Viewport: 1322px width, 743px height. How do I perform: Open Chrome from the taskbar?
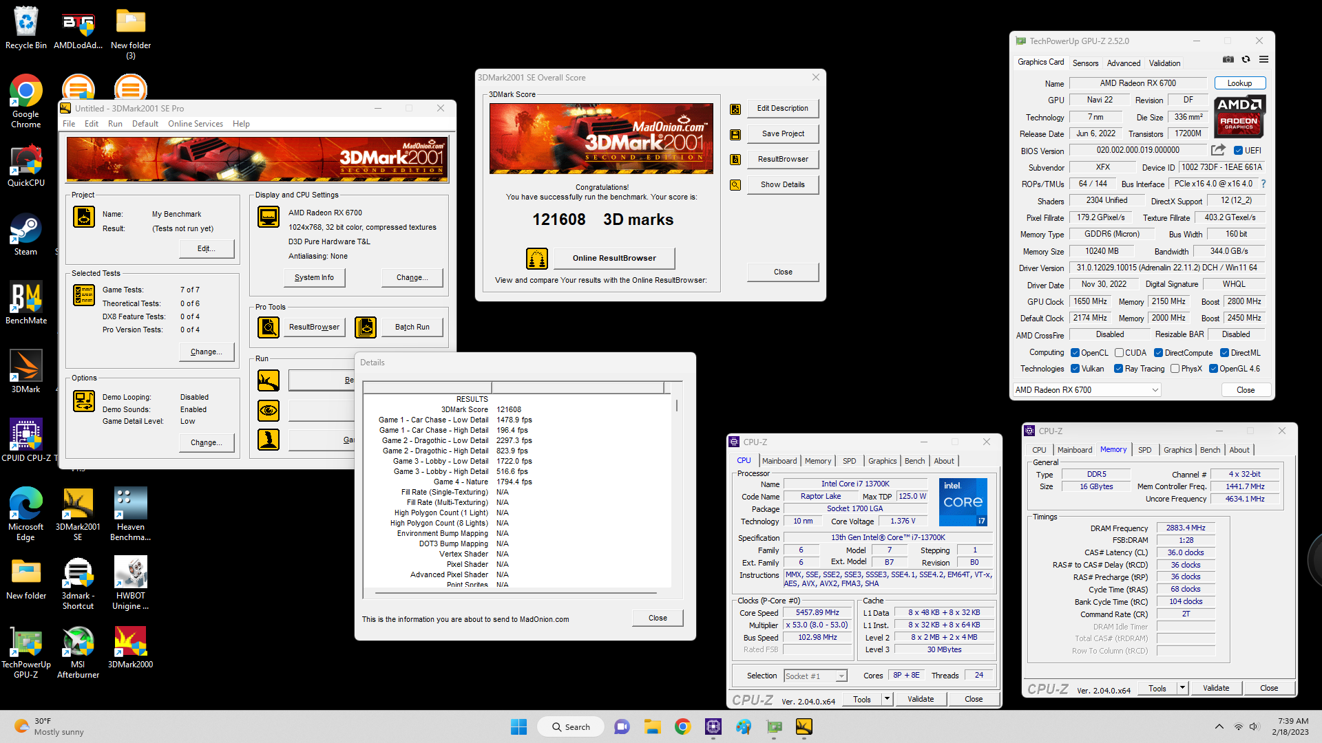[x=682, y=726]
